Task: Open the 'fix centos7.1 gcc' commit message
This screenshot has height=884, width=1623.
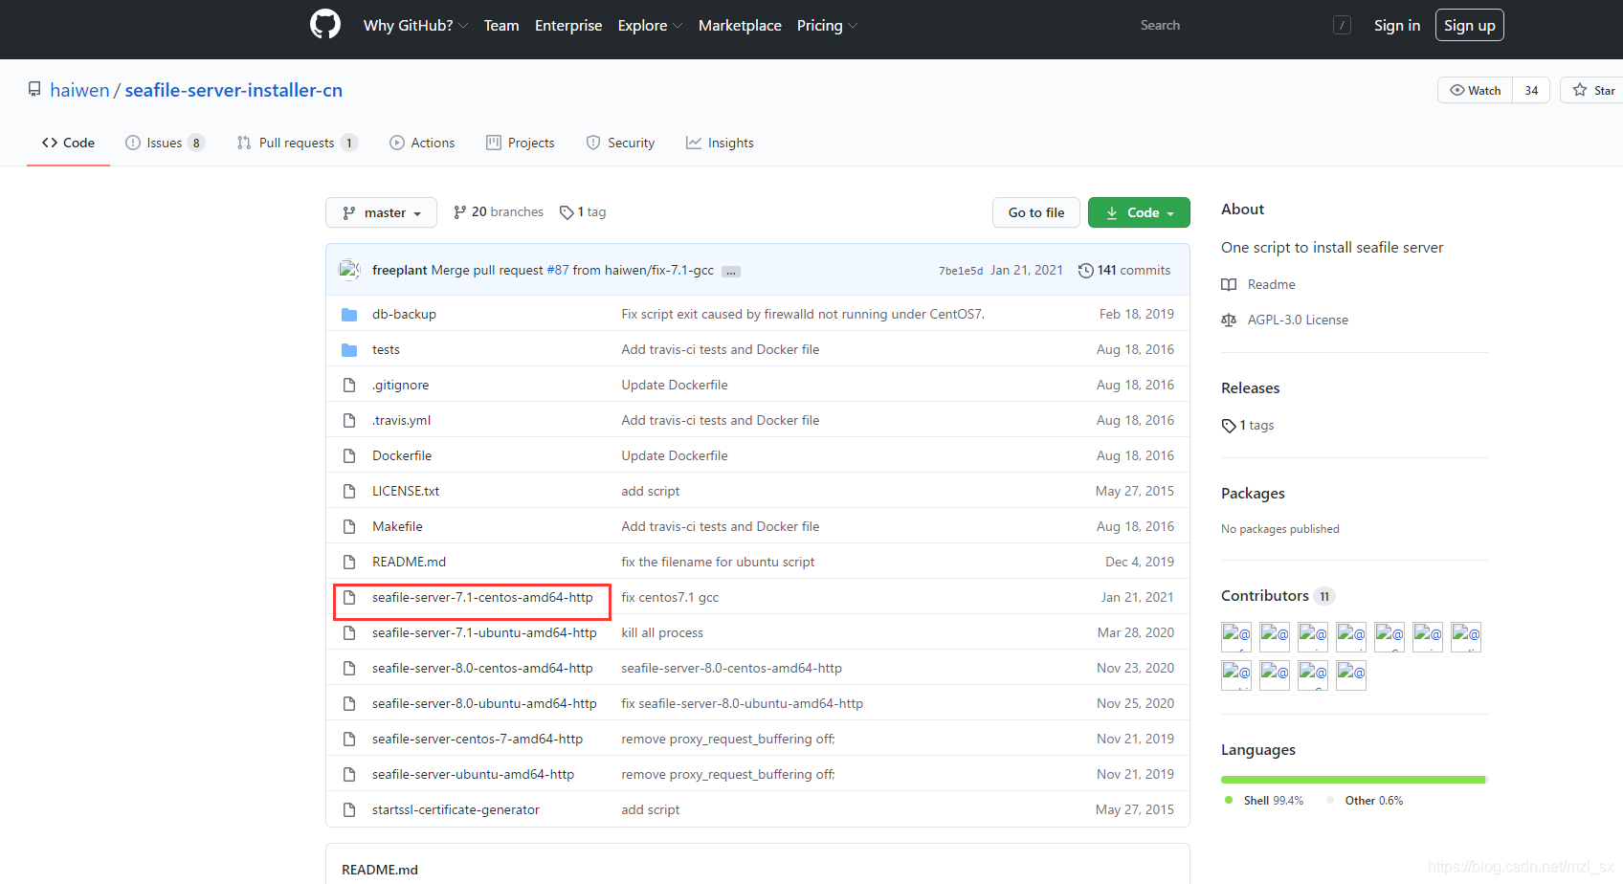Action: tap(670, 598)
